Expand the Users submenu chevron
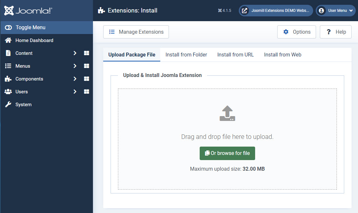Screen dimensions: 358x213 75,92
